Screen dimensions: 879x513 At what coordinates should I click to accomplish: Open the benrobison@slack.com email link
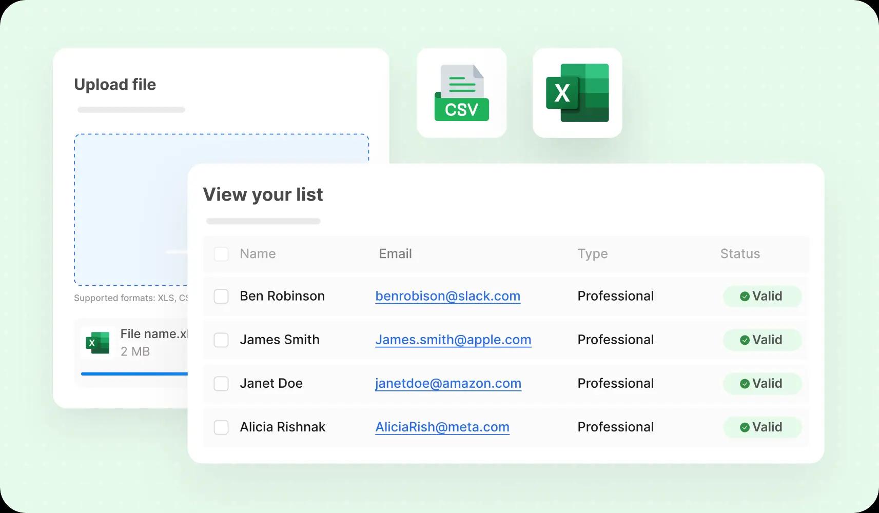tap(448, 297)
